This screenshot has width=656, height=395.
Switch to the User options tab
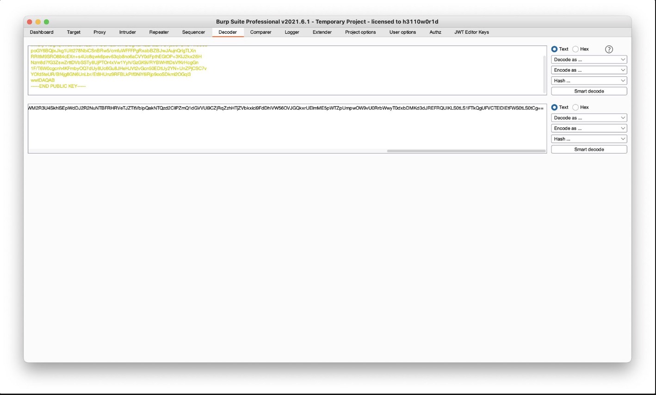point(402,32)
